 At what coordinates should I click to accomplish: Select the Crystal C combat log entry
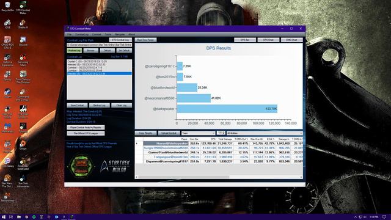(99, 61)
